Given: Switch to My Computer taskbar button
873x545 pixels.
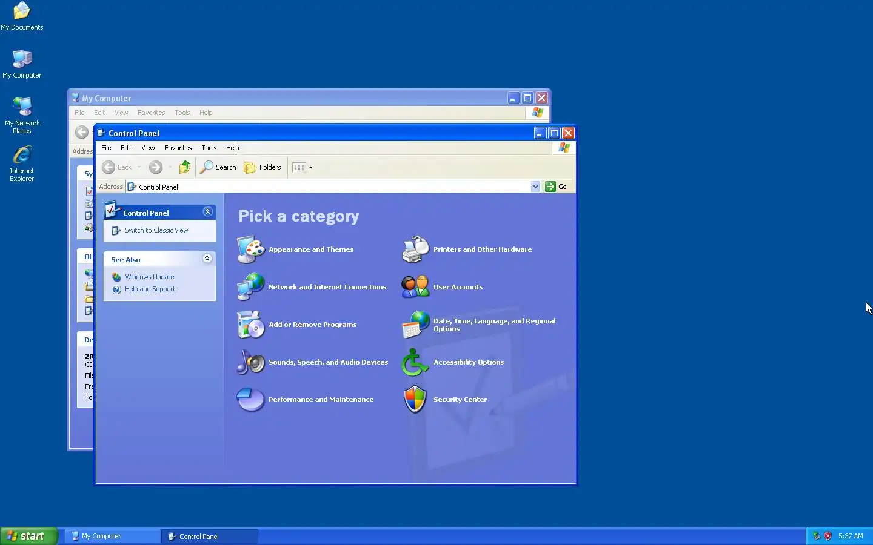Looking at the screenshot, I should [x=113, y=536].
